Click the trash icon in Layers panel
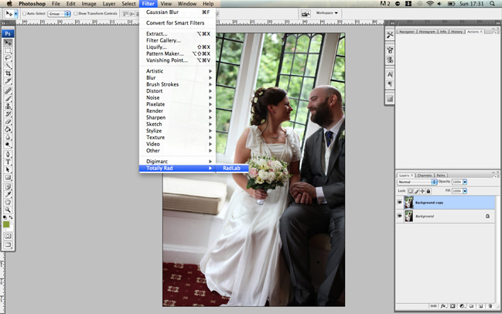The image size is (502, 314). pos(490,306)
